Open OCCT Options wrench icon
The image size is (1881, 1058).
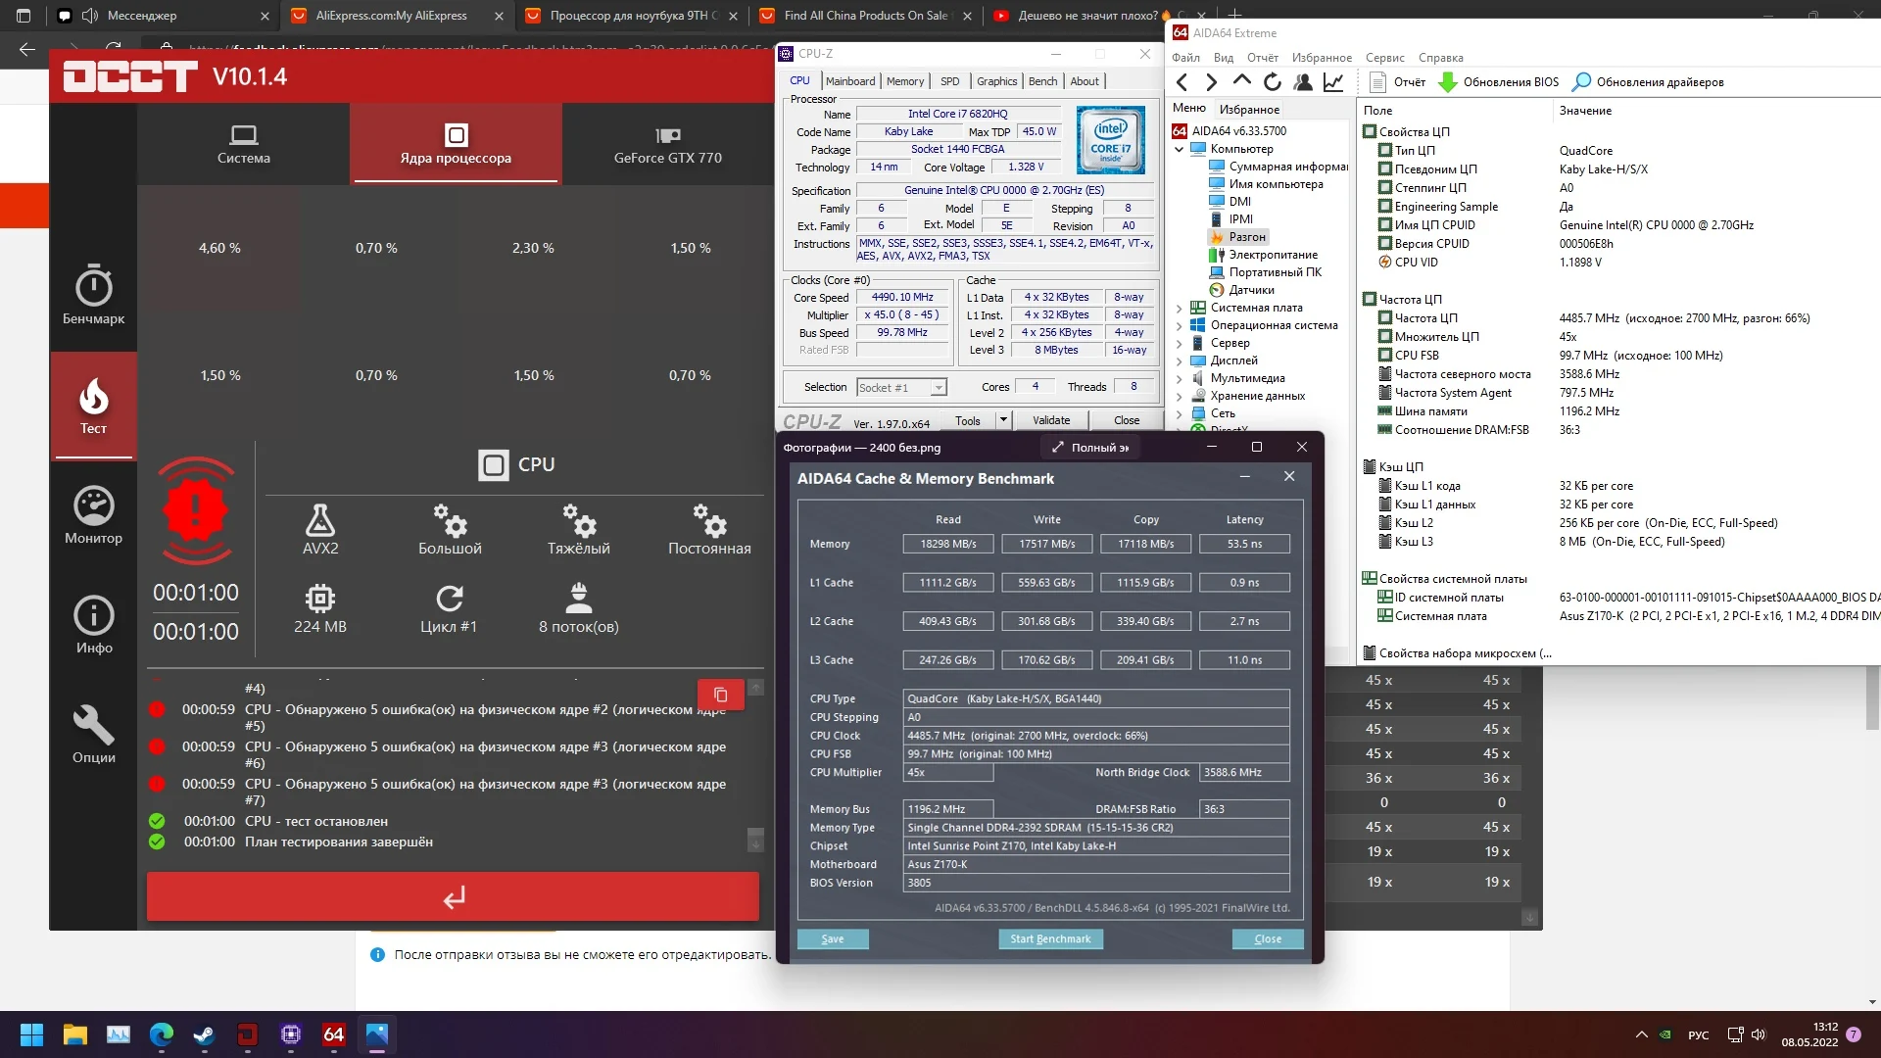click(x=94, y=735)
